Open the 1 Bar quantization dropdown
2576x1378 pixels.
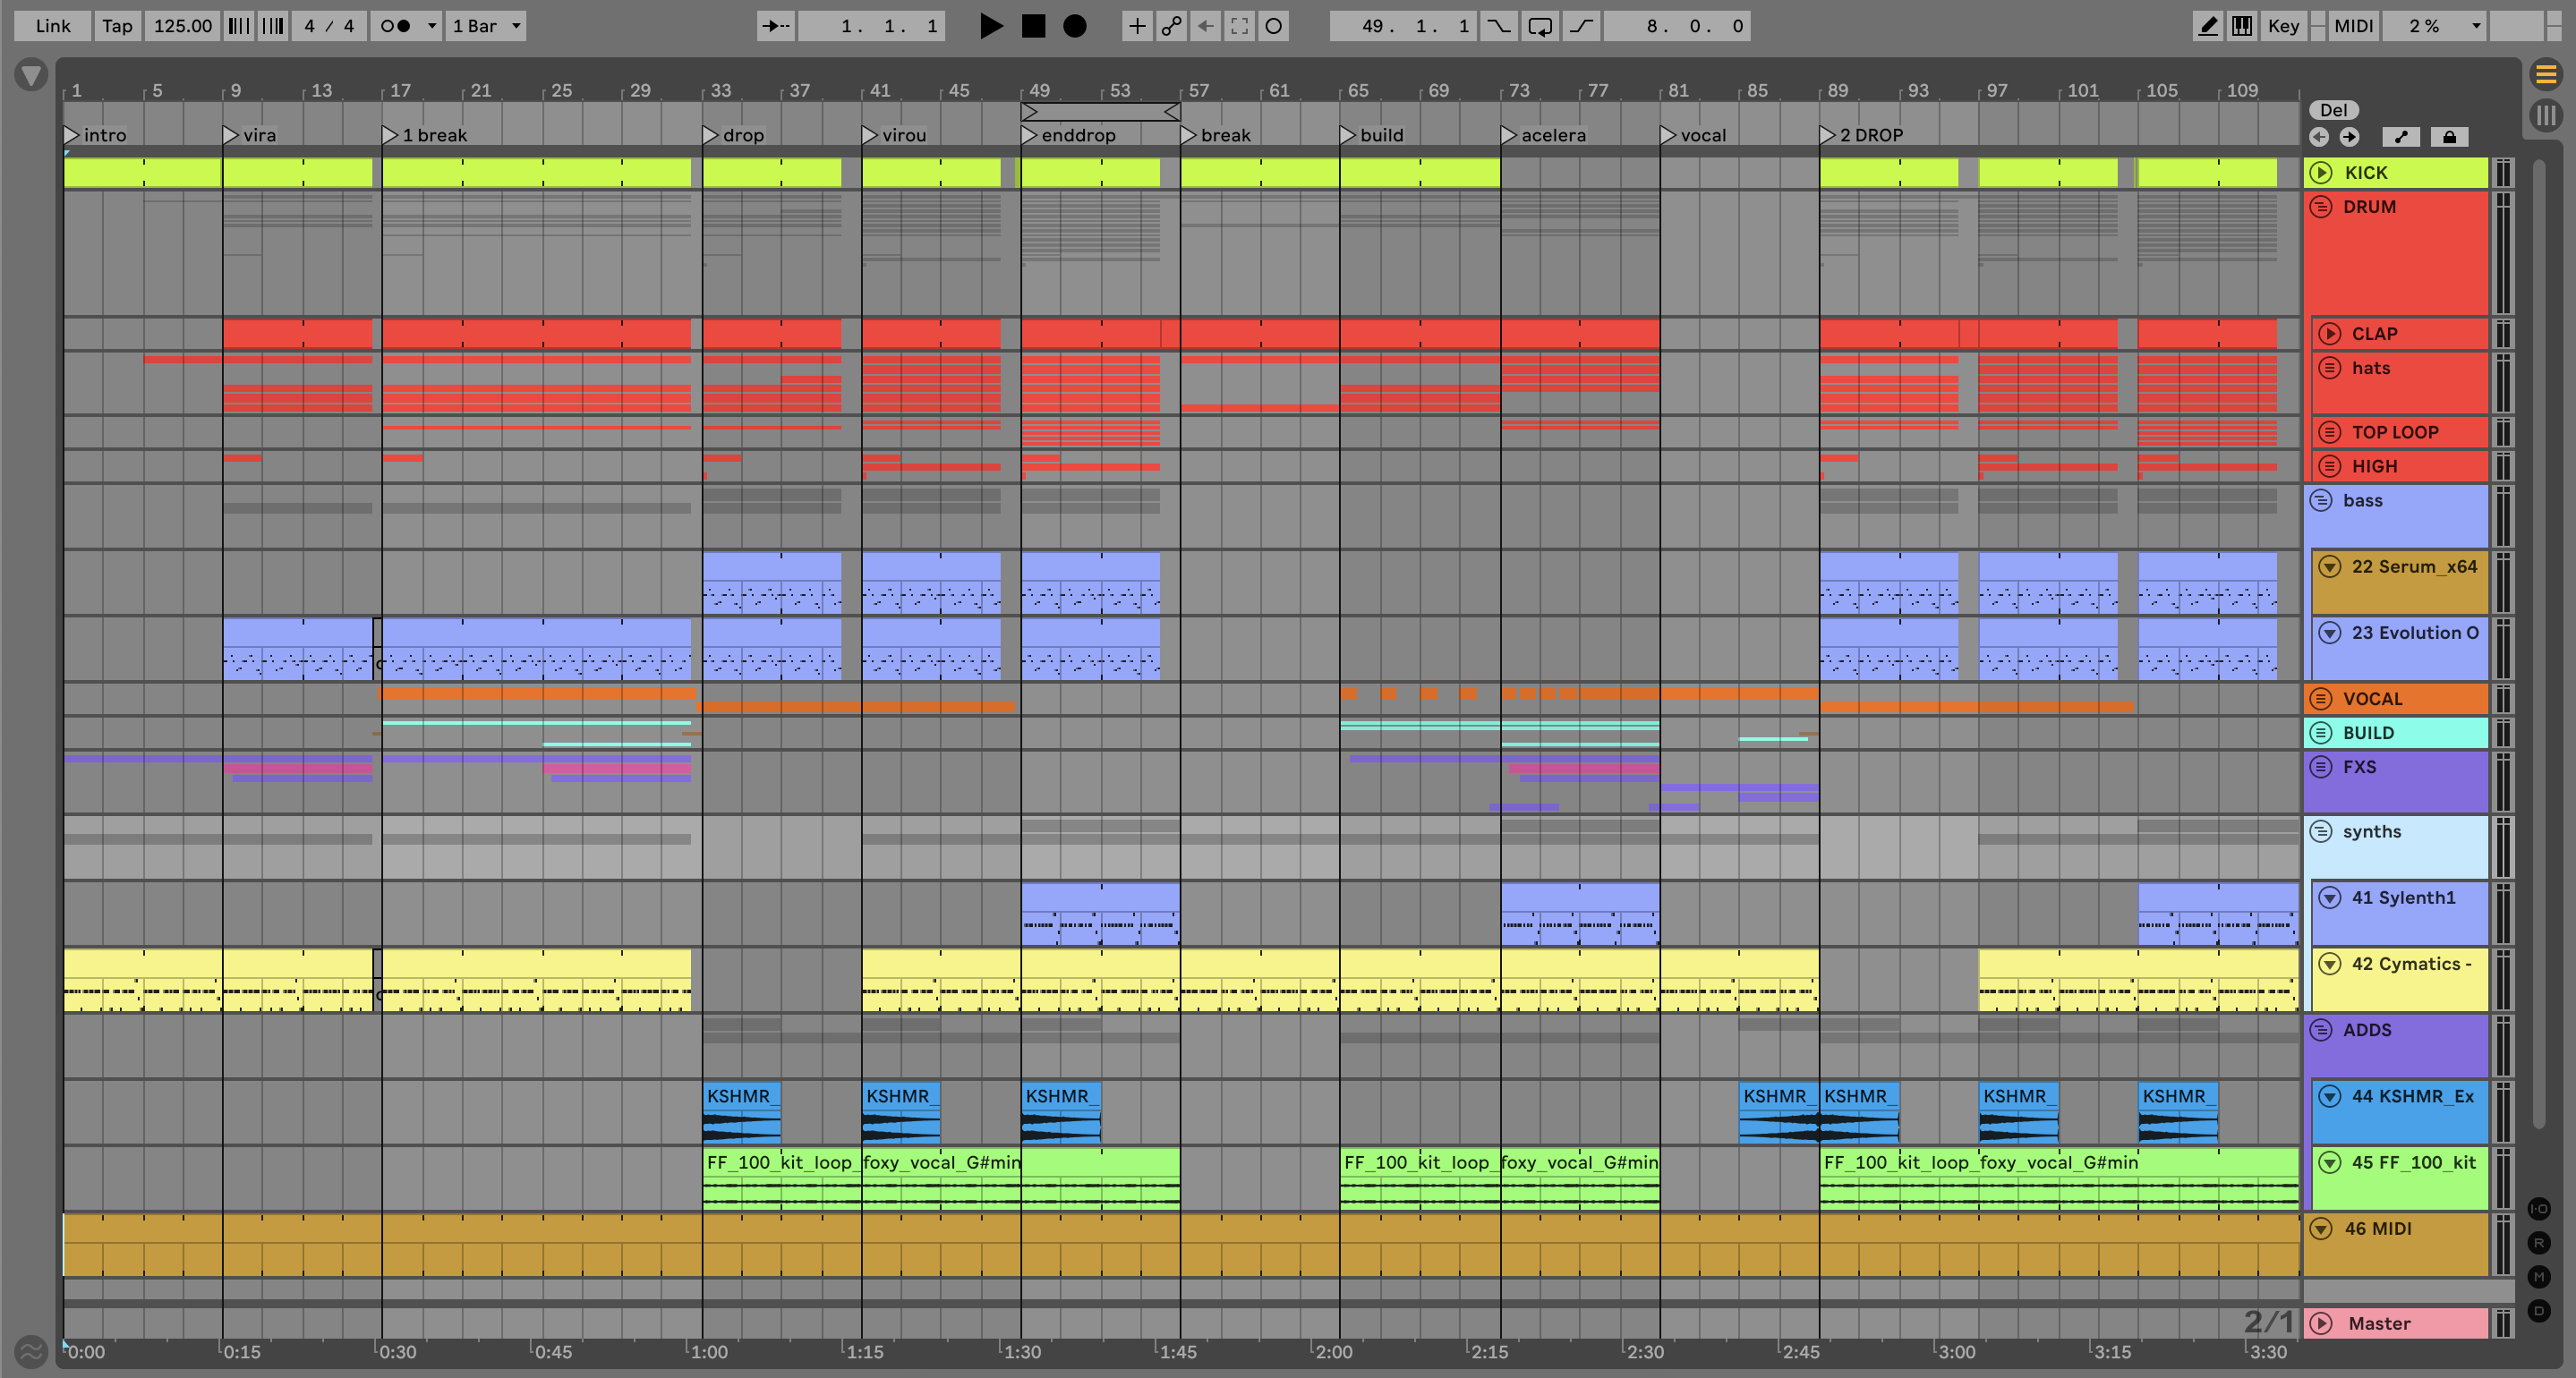pos(486,26)
